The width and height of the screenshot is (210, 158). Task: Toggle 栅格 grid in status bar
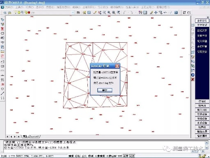[x=78, y=156]
